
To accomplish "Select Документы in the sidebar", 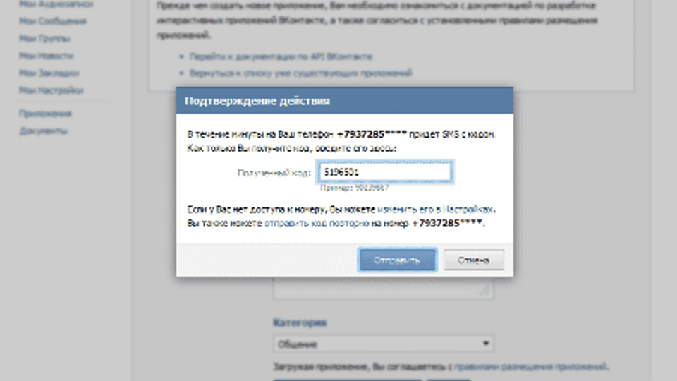I will [44, 131].
